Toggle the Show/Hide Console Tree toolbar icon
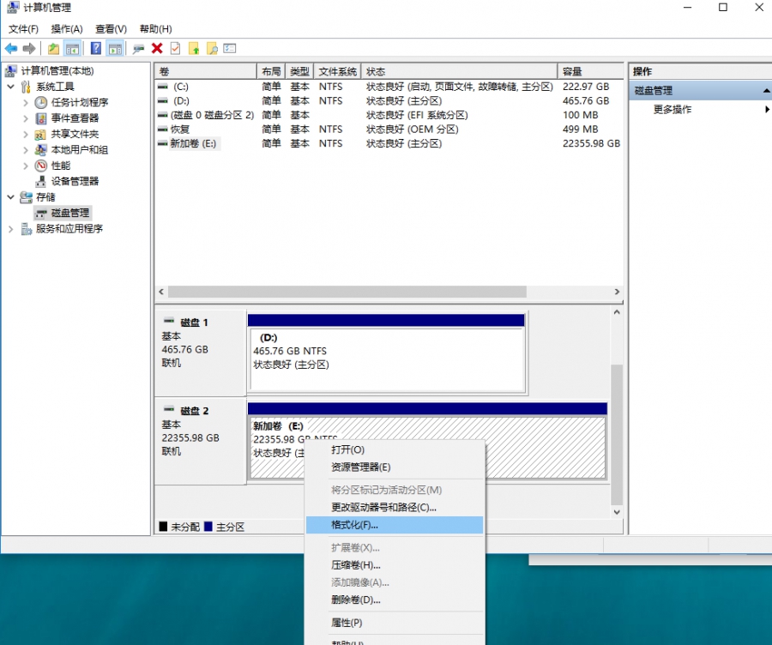This screenshot has height=645, width=772. click(x=73, y=49)
